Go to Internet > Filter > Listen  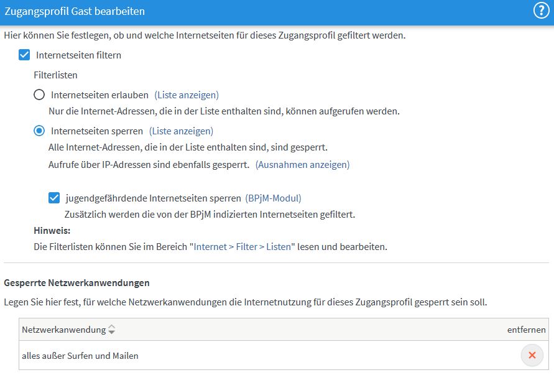tap(242, 247)
